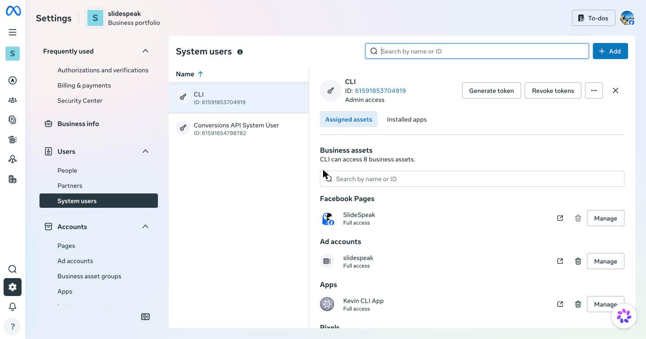Image resolution: width=646 pixels, height=339 pixels.
Task: Collapse the Frequently used section
Action: [145, 51]
